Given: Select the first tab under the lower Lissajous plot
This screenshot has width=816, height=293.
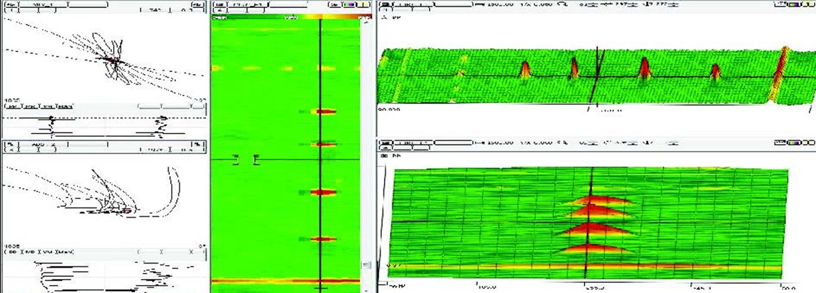Looking at the screenshot, I should pyautogui.click(x=12, y=252).
